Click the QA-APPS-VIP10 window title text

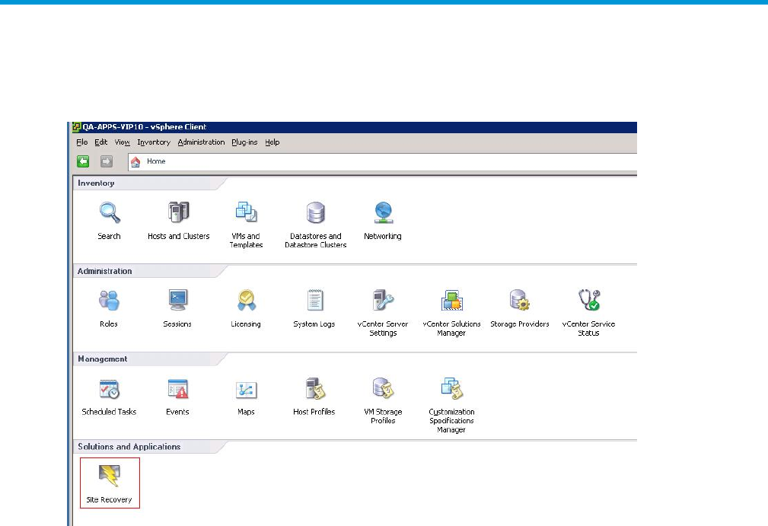click(x=145, y=127)
